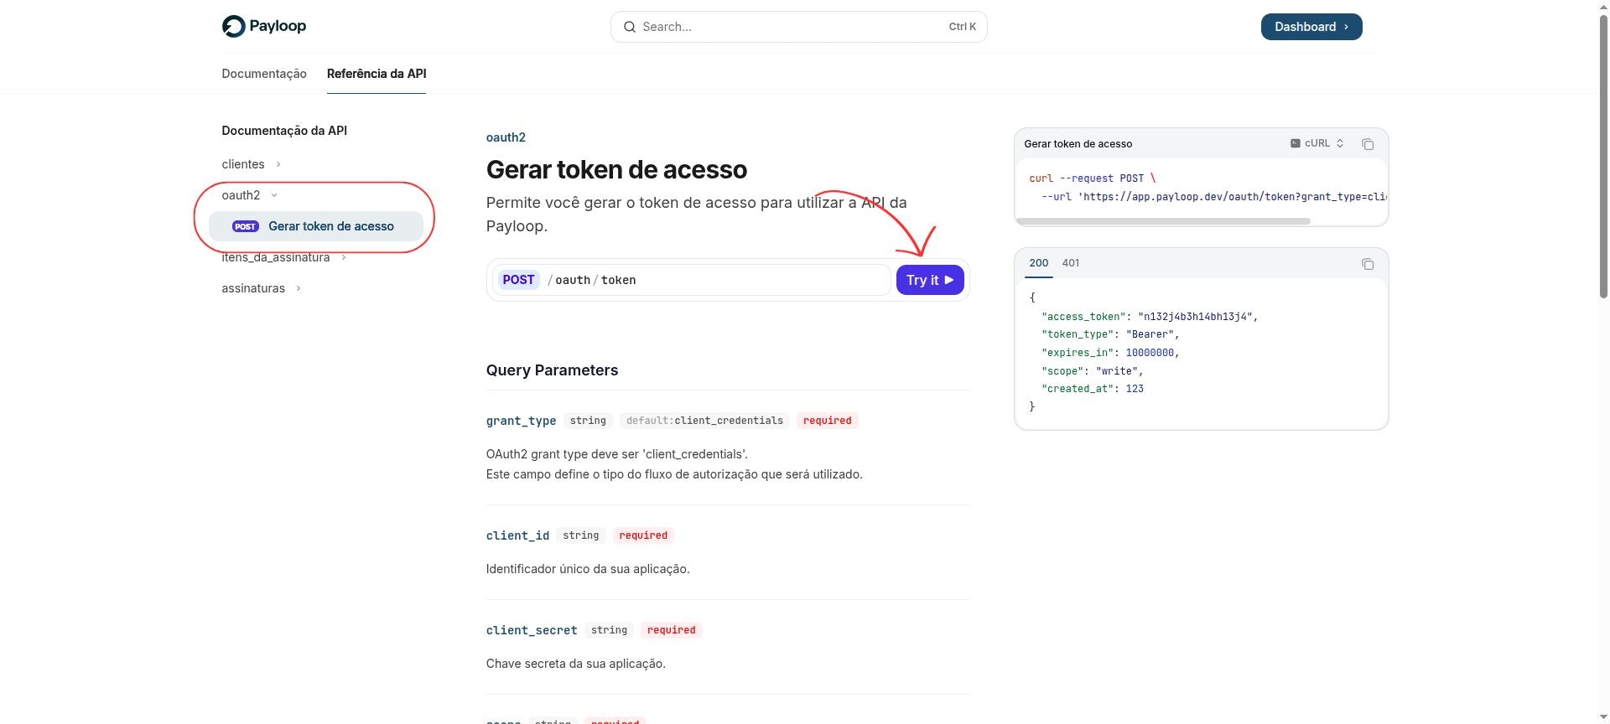Click the search magnifier icon
Screen dimensions: 1610x724
coord(630,27)
